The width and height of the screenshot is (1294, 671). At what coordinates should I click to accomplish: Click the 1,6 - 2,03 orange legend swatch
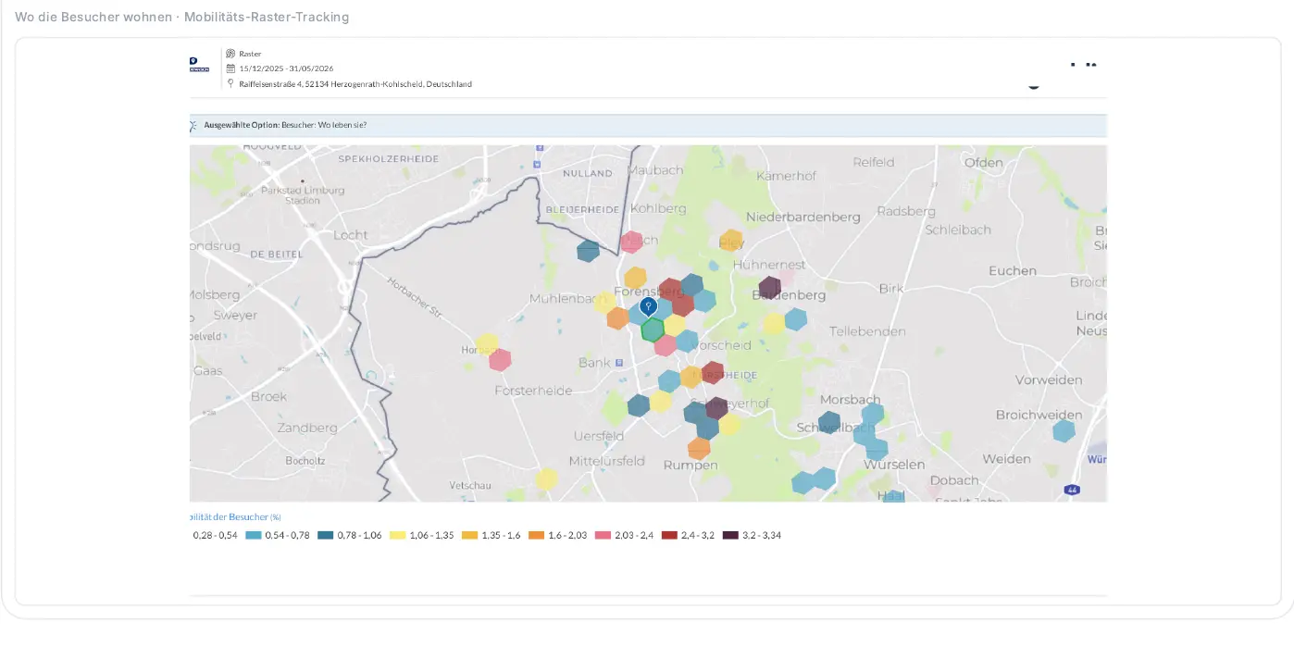pyautogui.click(x=536, y=535)
